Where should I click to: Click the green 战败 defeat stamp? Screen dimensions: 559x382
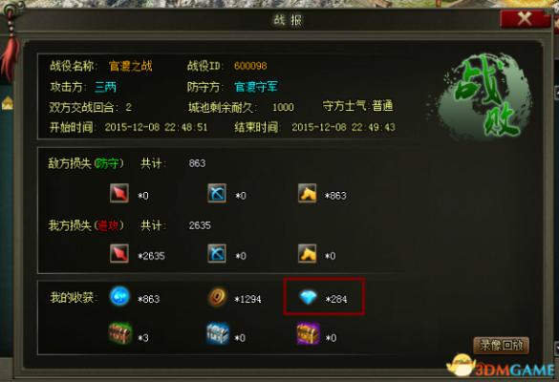pyautogui.click(x=484, y=98)
